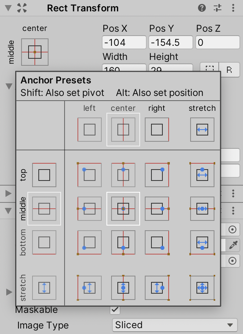Choose the bottom-right anchor preset
Viewport: 243px width, 334px height.
coord(157,242)
